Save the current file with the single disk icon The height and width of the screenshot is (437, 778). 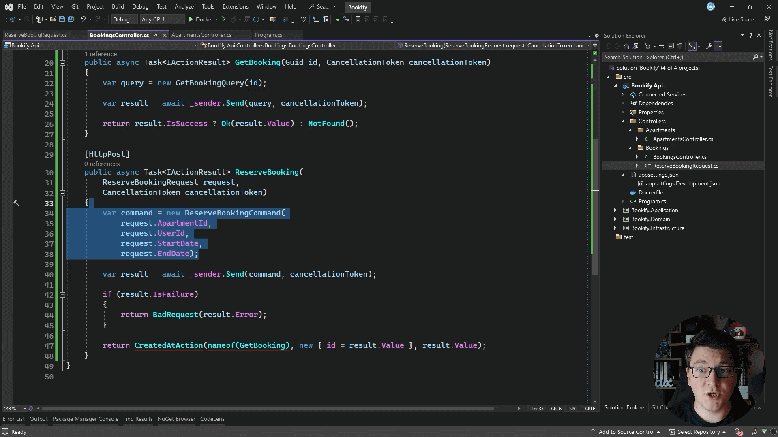point(62,19)
